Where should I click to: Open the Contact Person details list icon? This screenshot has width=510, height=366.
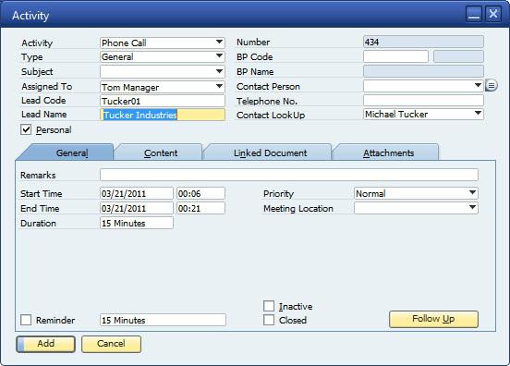pyautogui.click(x=492, y=86)
